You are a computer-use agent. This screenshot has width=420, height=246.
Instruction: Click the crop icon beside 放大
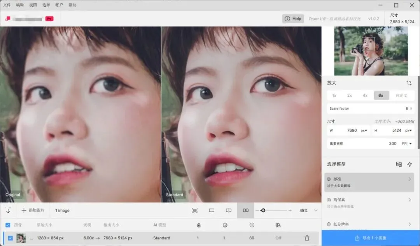click(x=409, y=83)
